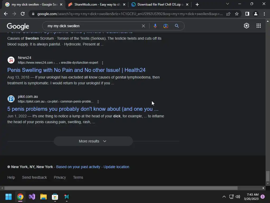Open more options for pilot.com.au result
The width and height of the screenshot is (270, 203).
coord(98,102)
